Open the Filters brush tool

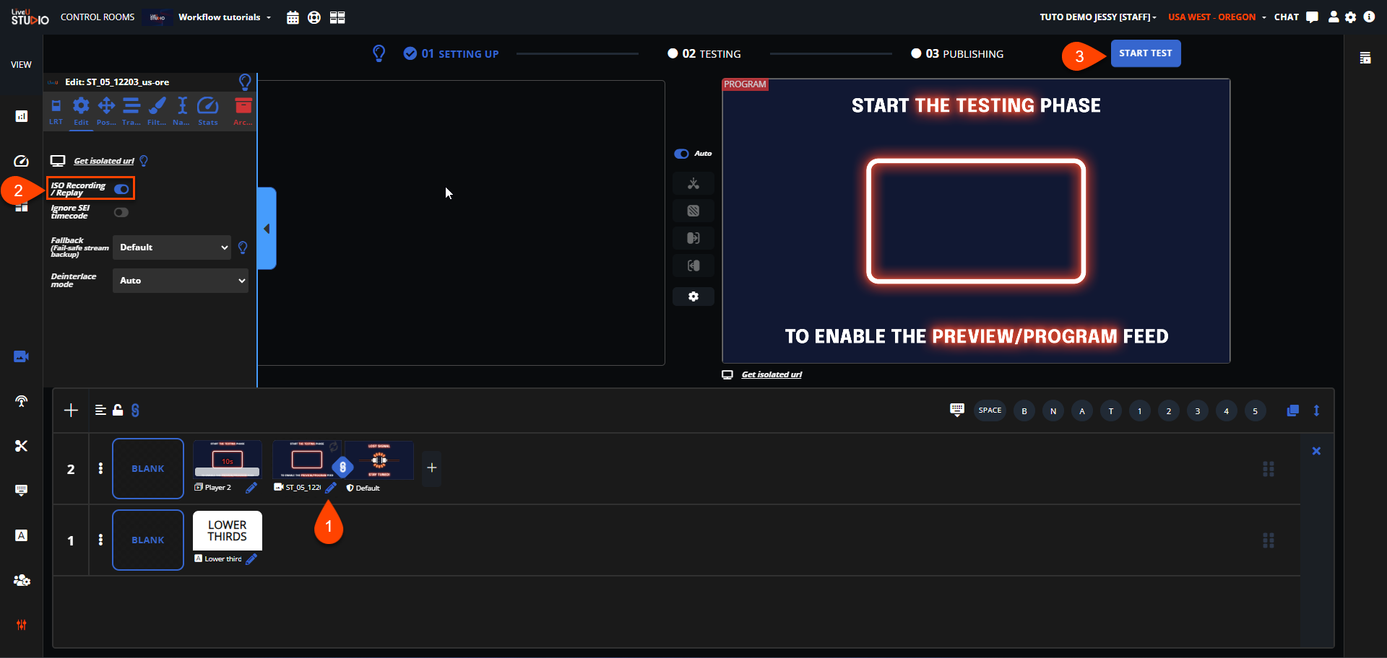pos(157,110)
